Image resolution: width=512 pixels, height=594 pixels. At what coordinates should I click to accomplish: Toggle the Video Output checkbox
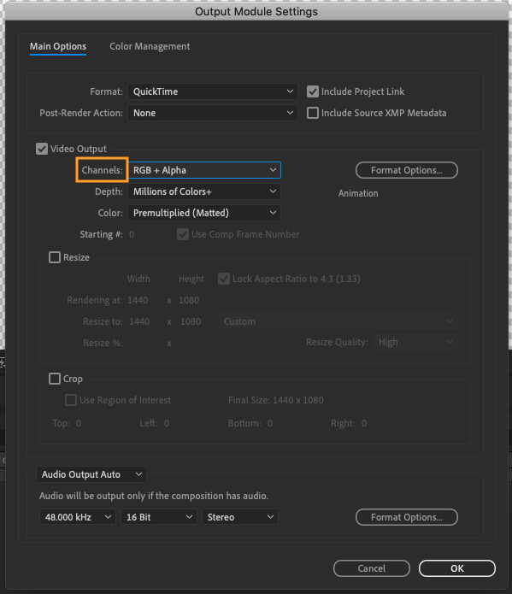[x=42, y=149]
